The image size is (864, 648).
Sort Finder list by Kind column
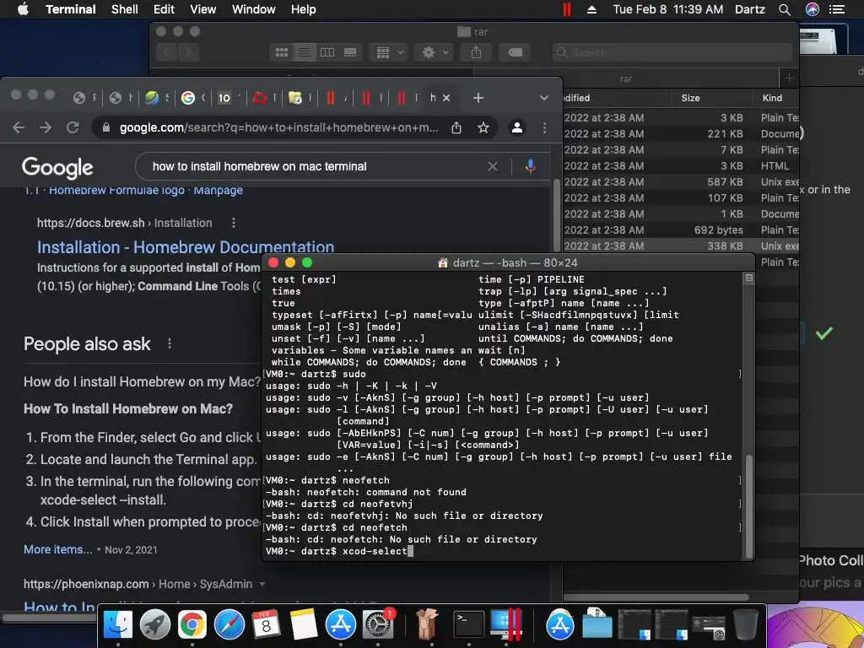tap(772, 98)
